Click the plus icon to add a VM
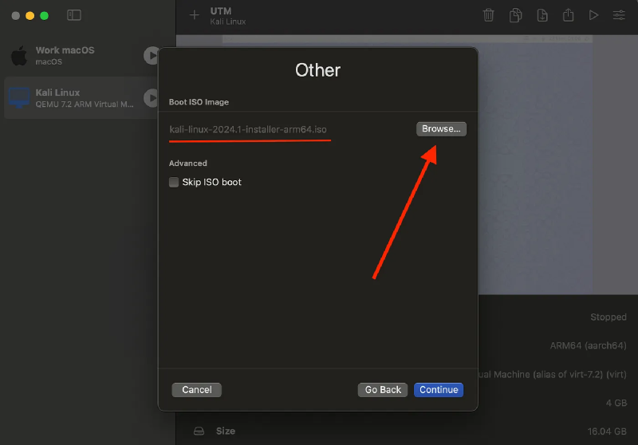This screenshot has height=445, width=638. click(194, 15)
